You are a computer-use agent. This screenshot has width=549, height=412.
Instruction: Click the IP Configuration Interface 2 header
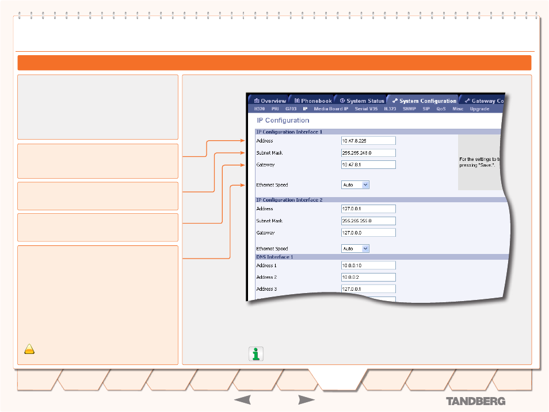[289, 200]
